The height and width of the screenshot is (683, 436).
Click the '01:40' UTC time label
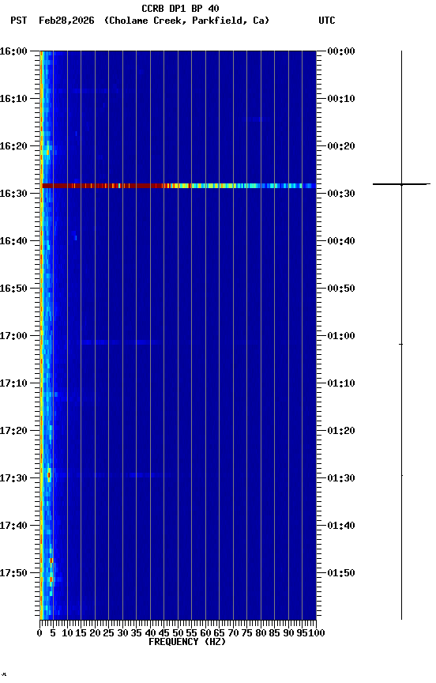click(x=341, y=526)
